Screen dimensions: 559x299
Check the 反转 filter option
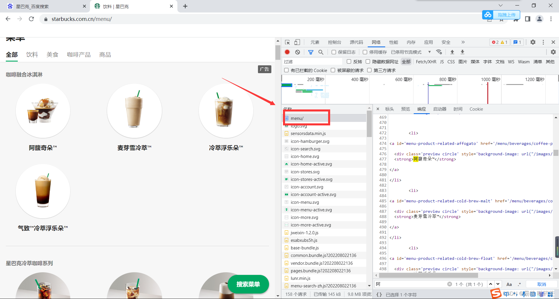pos(349,62)
